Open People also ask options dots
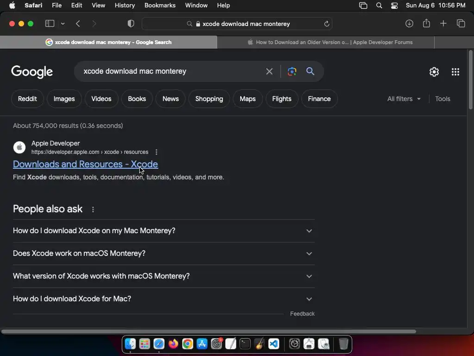This screenshot has height=356, width=474. 93,210
